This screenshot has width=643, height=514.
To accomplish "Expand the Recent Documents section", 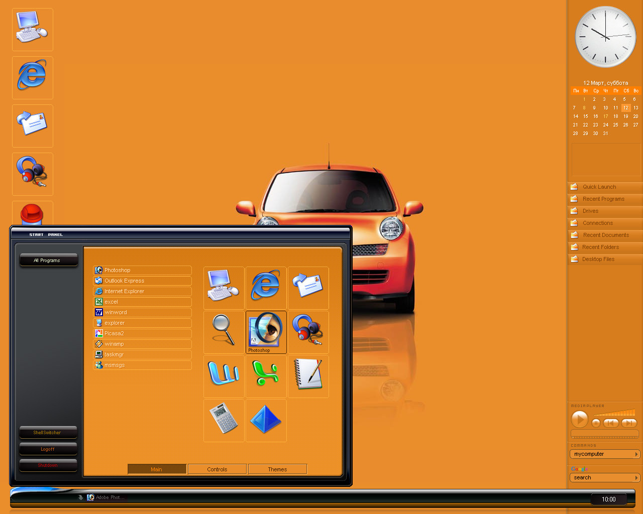I will pos(605,235).
